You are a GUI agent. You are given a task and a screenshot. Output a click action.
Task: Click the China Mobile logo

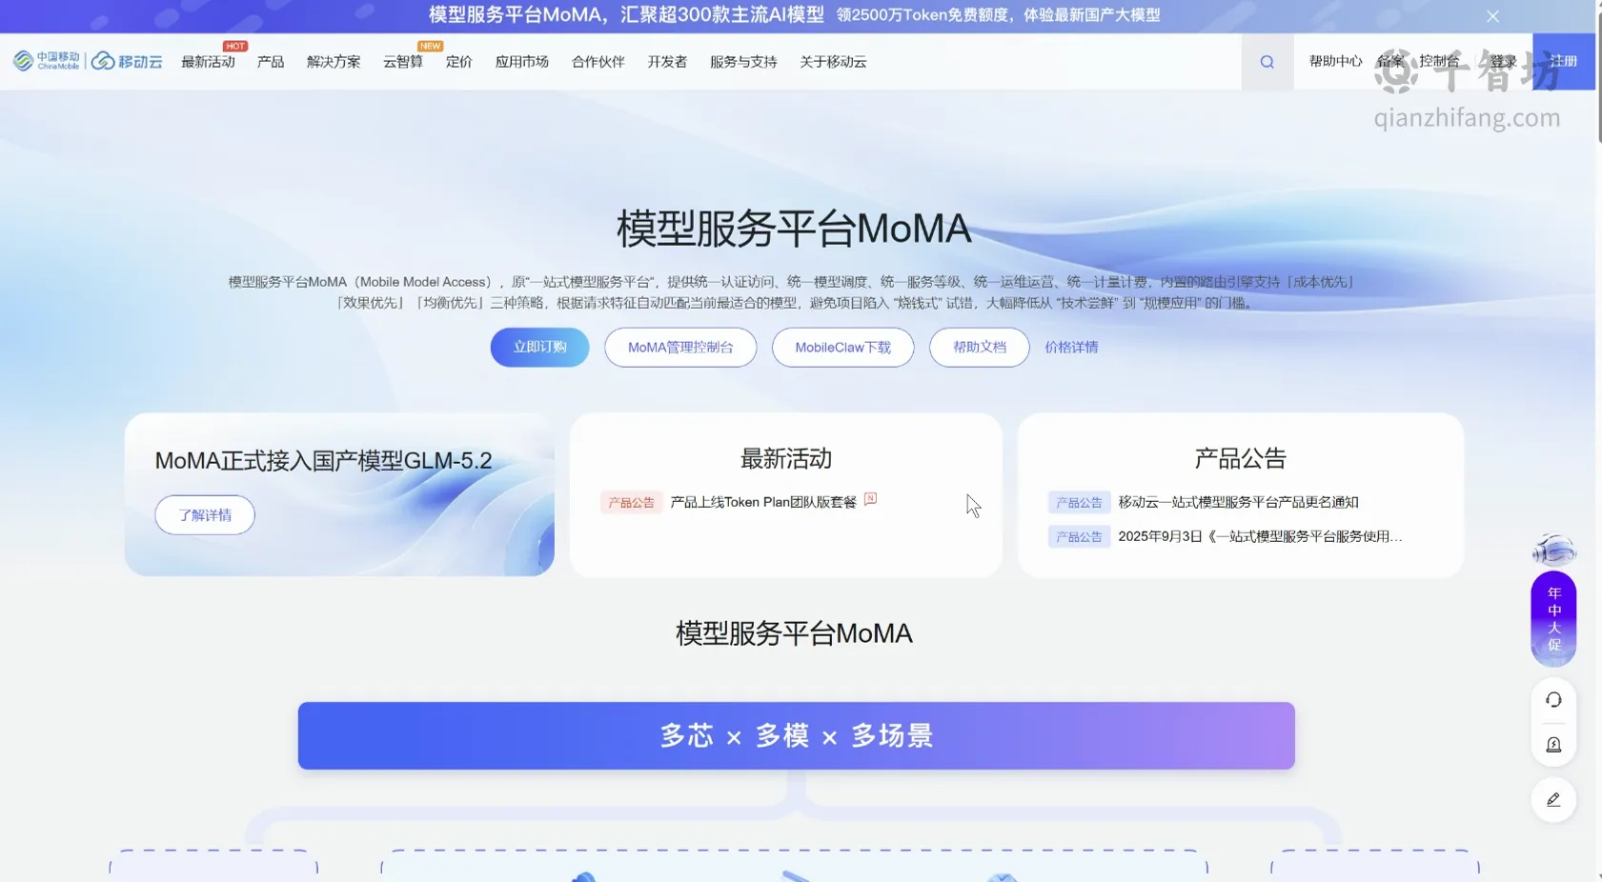pos(47,61)
